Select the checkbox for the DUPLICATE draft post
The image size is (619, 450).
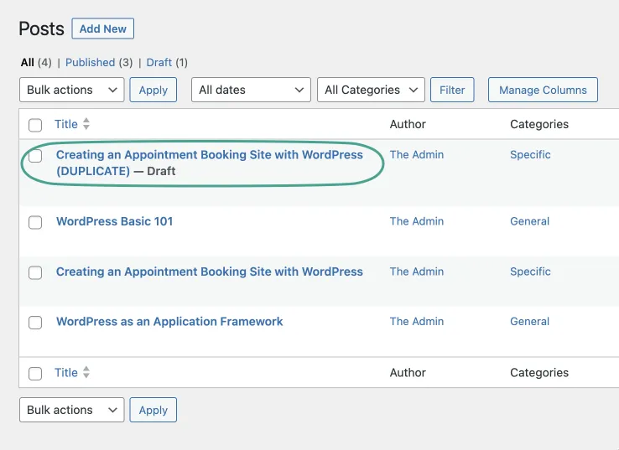[35, 156]
